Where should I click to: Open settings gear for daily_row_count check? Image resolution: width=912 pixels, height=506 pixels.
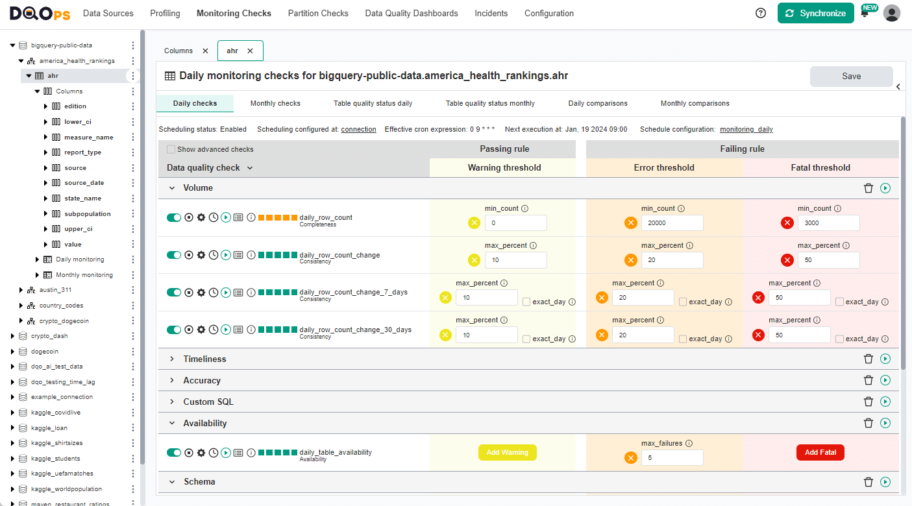201,217
